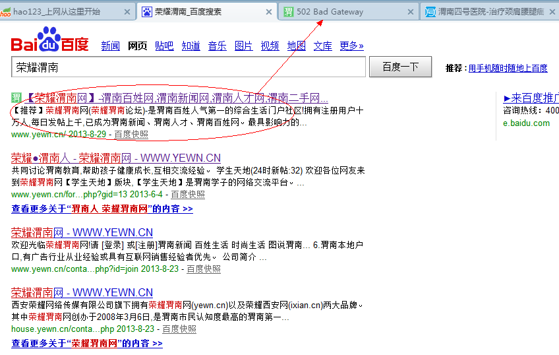The image size is (559, 355).
Task: Click the search box containing 荣耀渭南
Action: coord(189,67)
